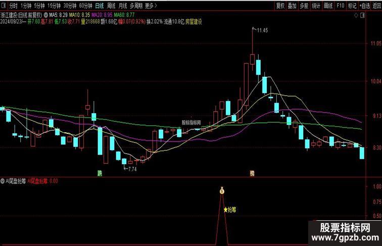
Task: Select the 30分钟 period tab
Action: pyautogui.click(x=70, y=6)
